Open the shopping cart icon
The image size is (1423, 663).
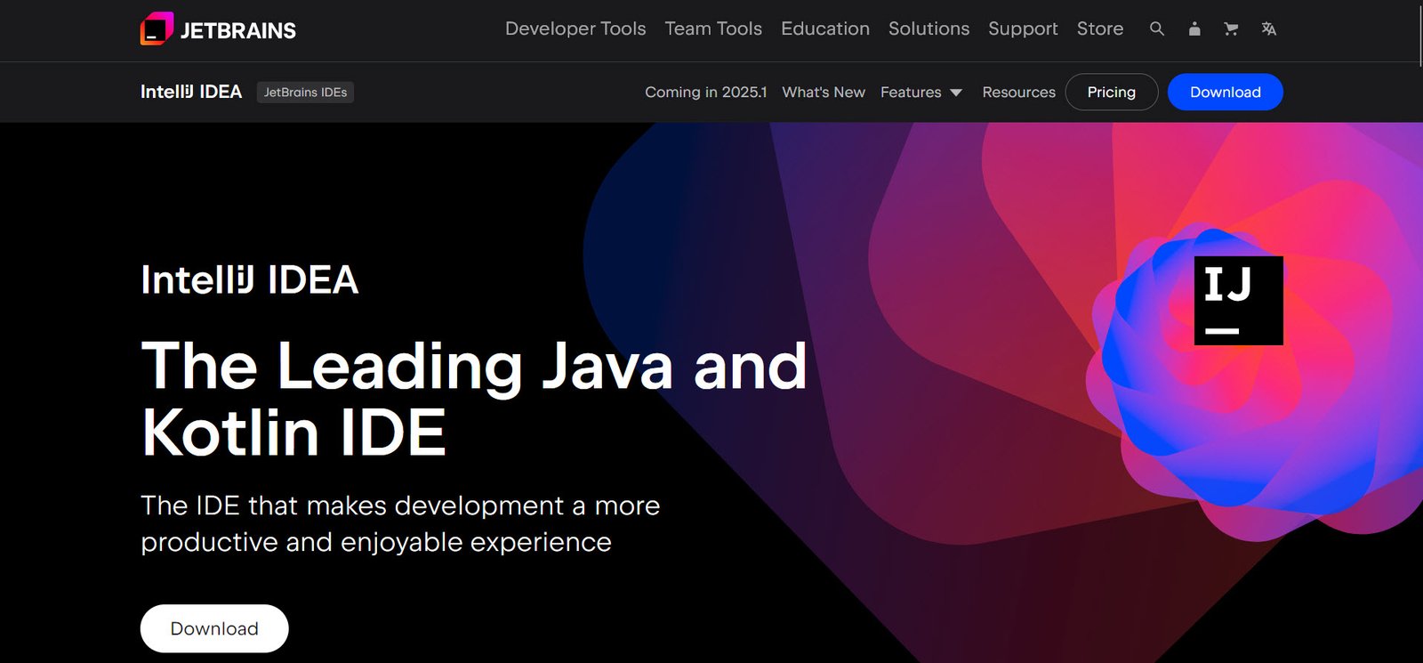(1231, 28)
